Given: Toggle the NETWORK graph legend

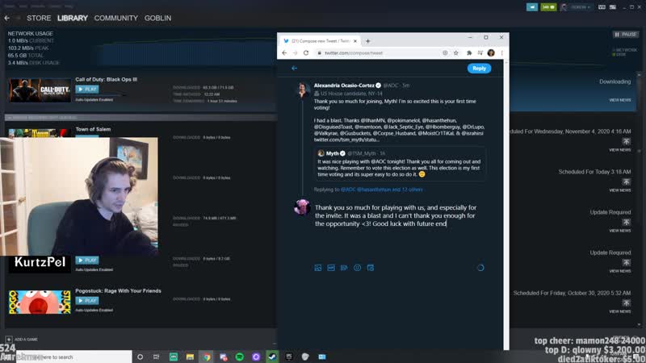Looking at the screenshot, I should click(625, 50).
